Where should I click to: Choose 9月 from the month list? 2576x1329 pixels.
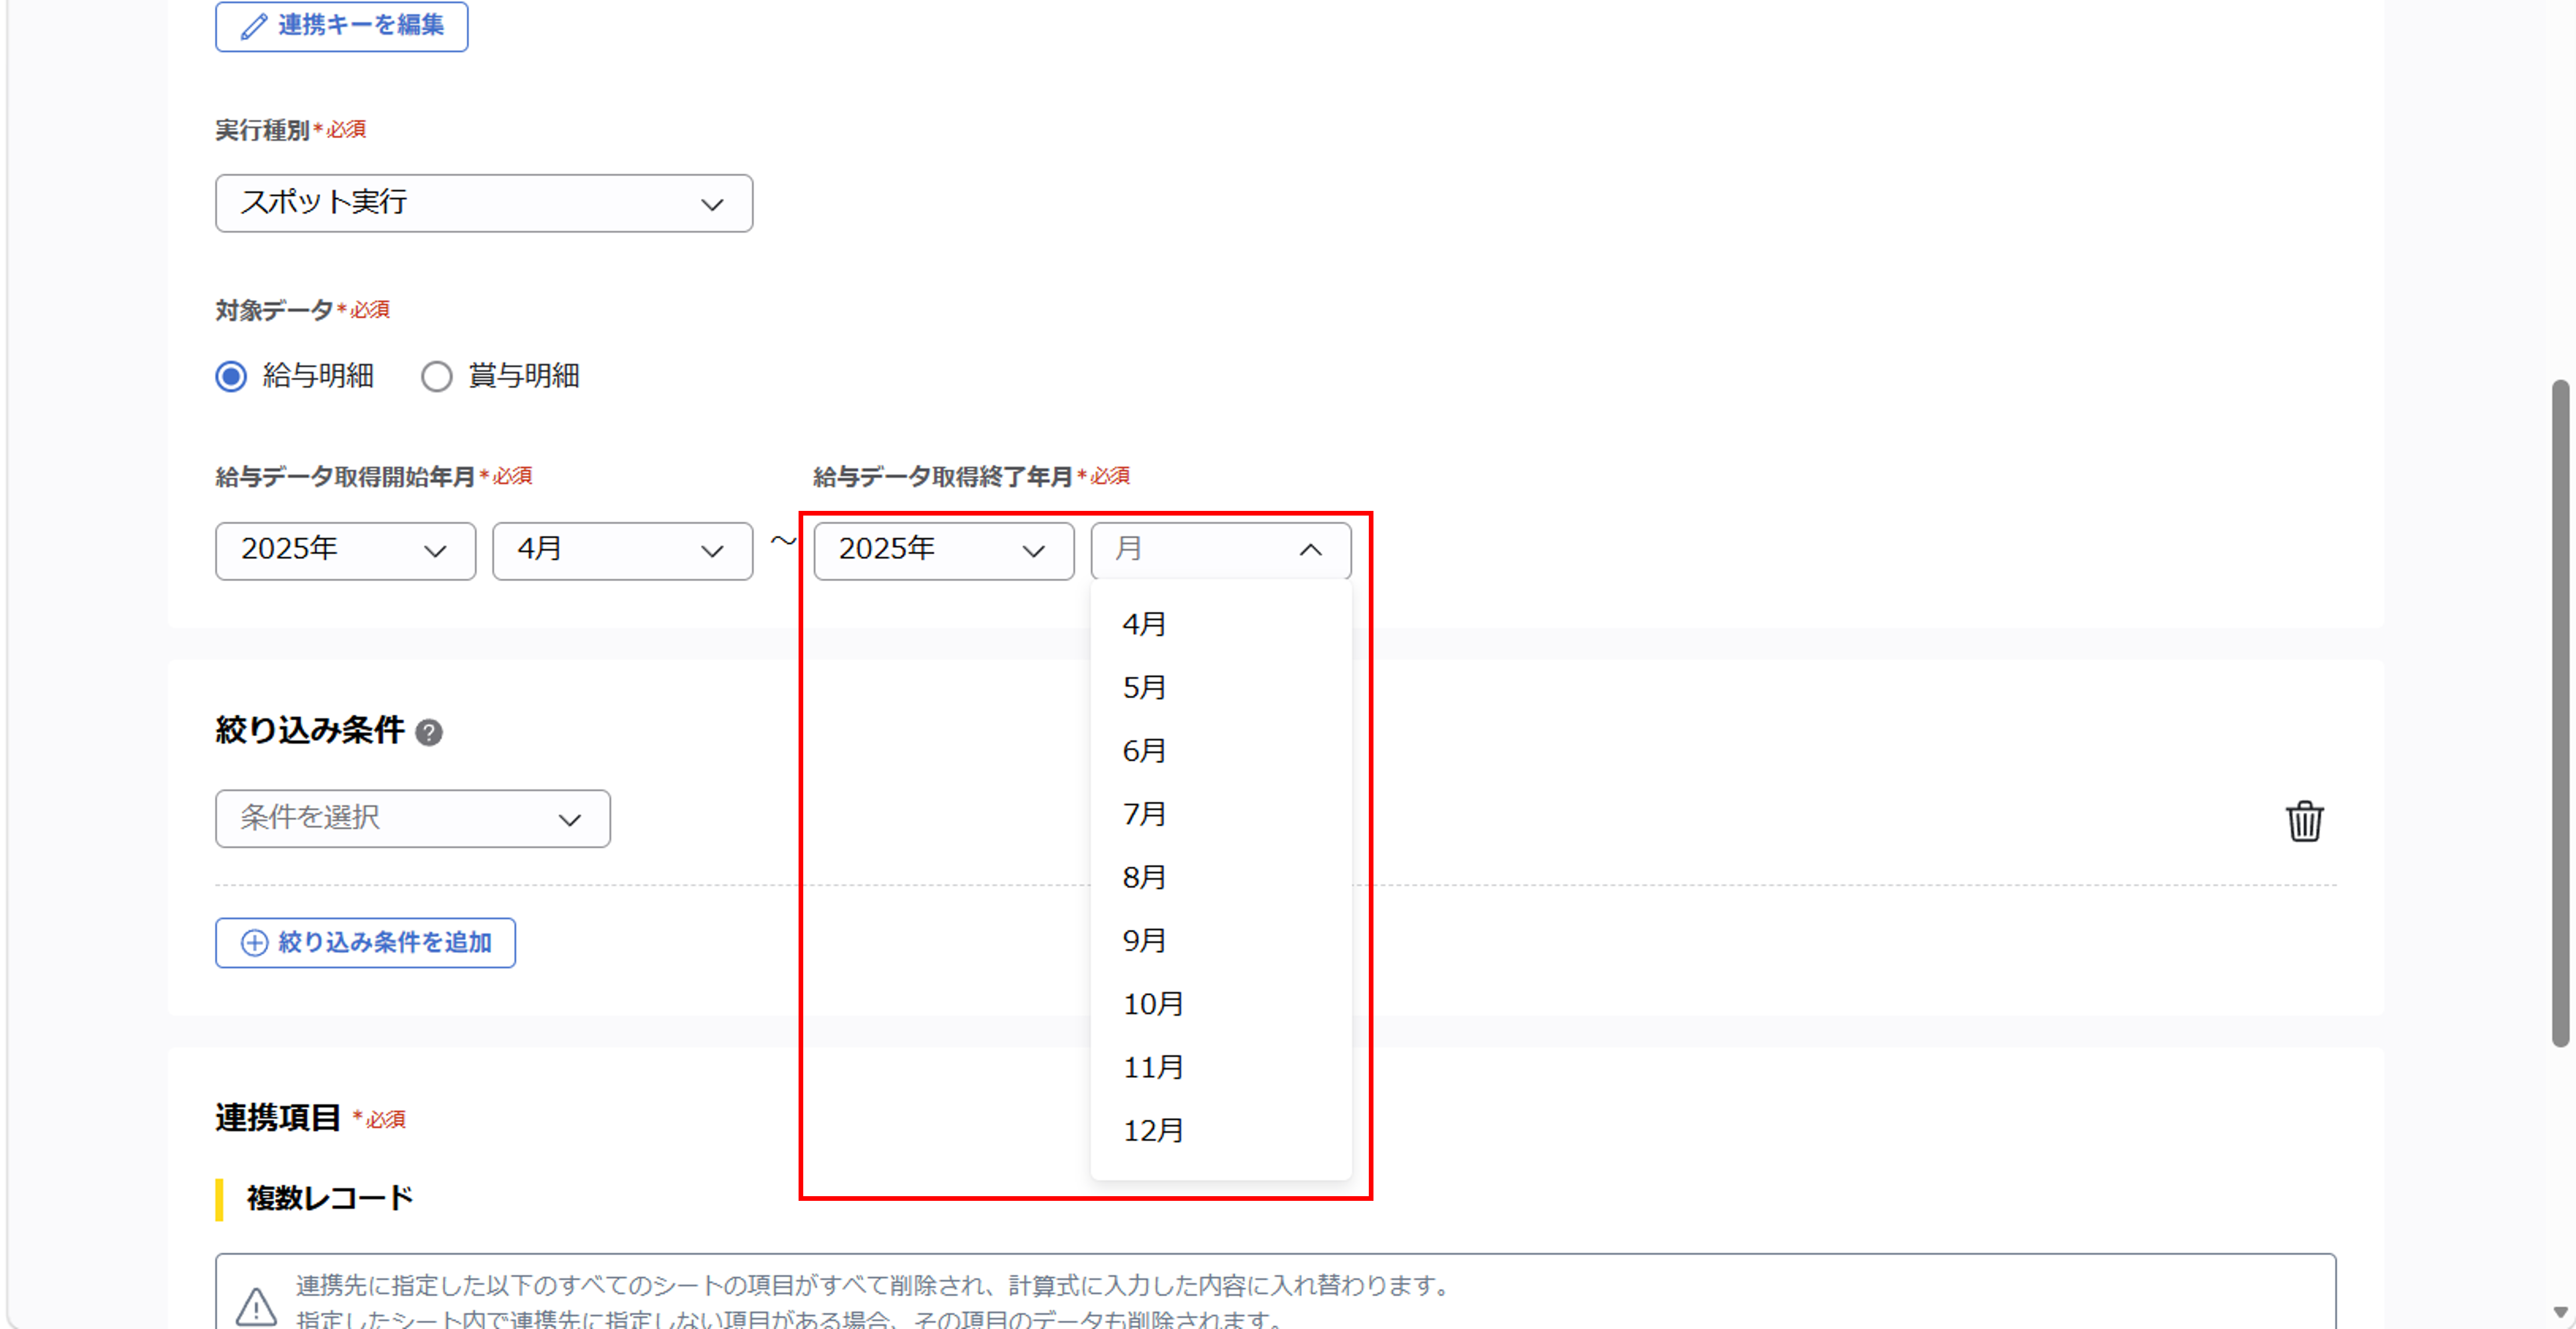[x=1220, y=940]
